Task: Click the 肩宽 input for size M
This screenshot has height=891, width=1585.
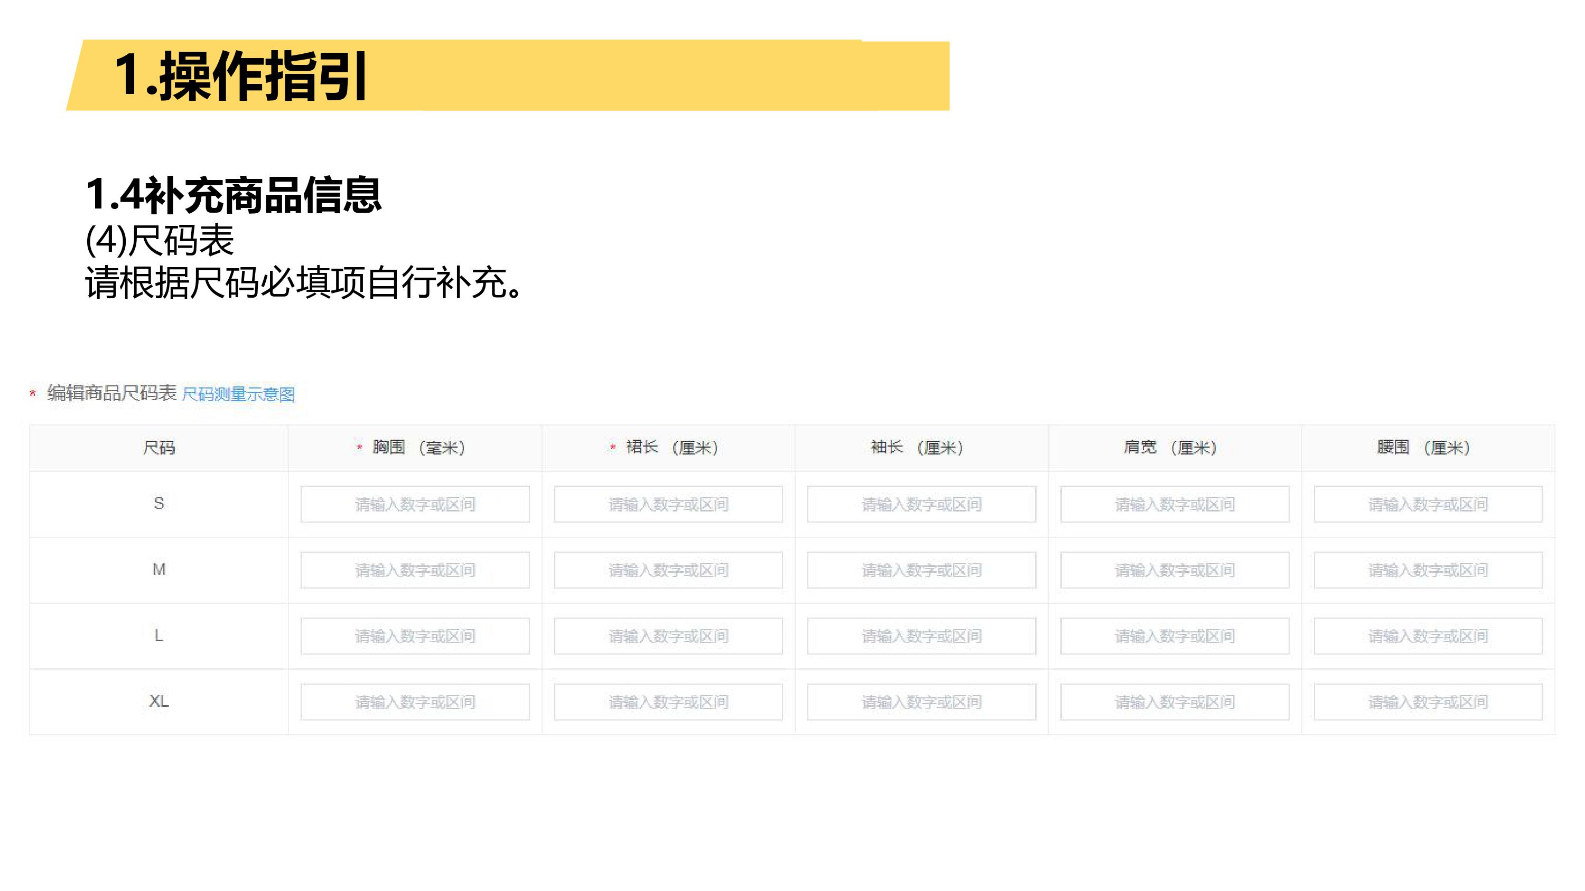Action: point(1174,570)
